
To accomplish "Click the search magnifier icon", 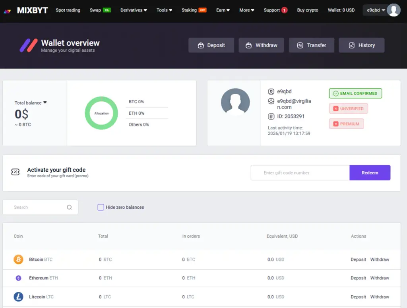I will point(69,207).
